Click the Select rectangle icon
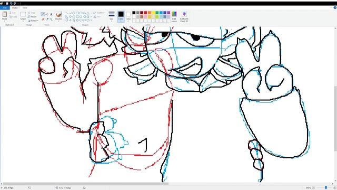Viewport: 337px width, 190px height. point(23,14)
